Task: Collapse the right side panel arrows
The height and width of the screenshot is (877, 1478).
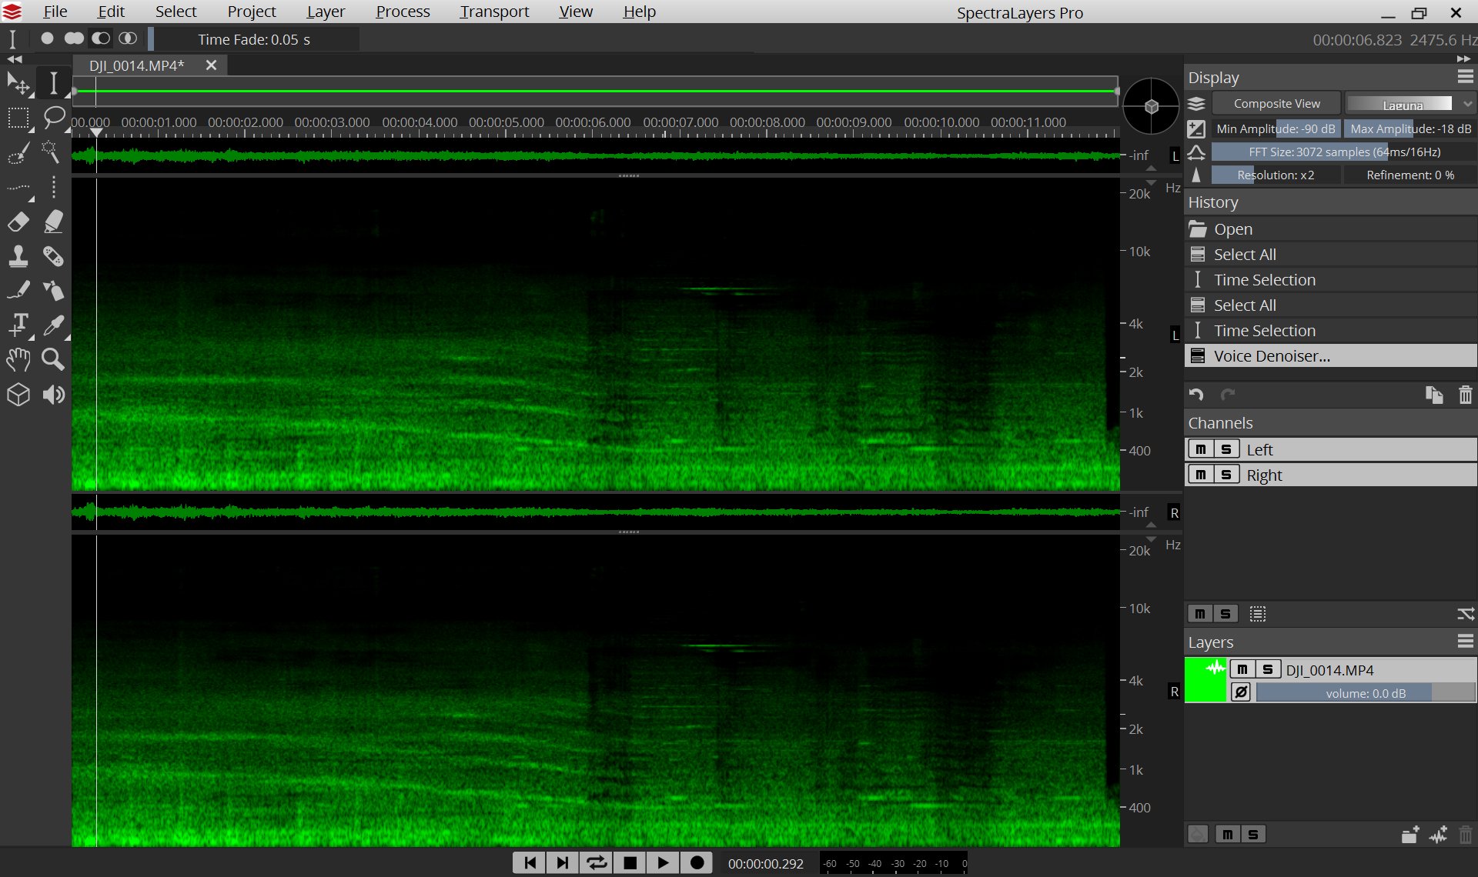Action: pos(1463,58)
